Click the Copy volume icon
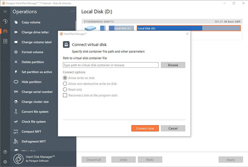The width and height of the screenshot is (248, 167). [x=16, y=22]
